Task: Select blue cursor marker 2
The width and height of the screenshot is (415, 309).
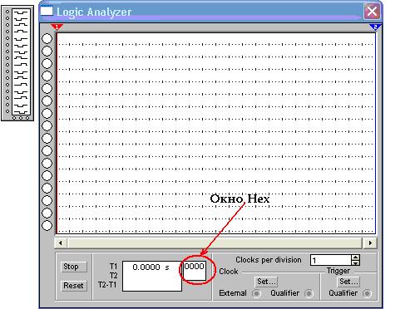Action: coord(375,27)
